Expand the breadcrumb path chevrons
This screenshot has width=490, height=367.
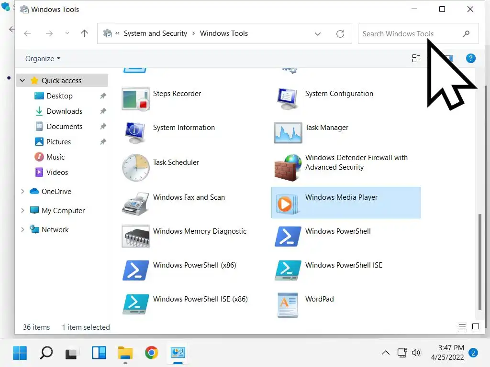tap(117, 33)
